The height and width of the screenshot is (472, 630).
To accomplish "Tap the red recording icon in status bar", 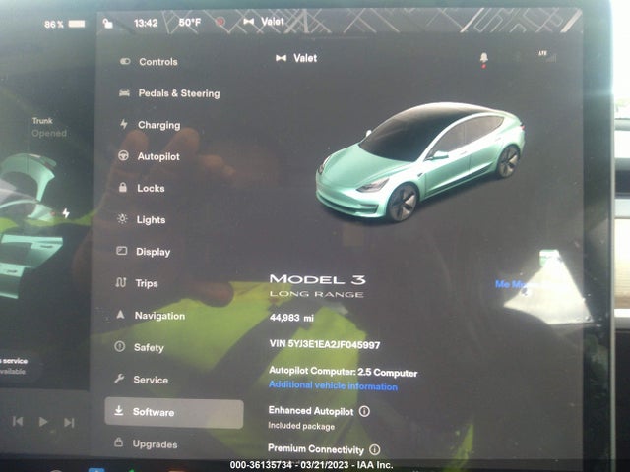I will (x=220, y=22).
